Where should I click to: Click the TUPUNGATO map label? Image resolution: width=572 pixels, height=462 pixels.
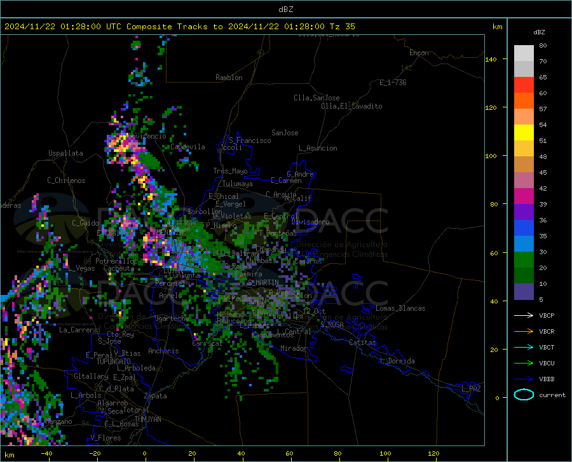pos(114,362)
